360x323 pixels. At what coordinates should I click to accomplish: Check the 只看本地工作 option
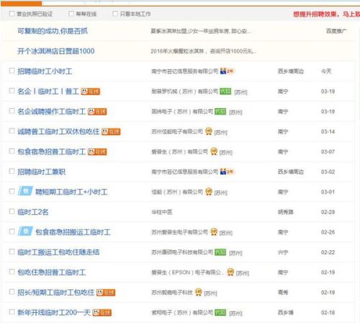point(115,14)
